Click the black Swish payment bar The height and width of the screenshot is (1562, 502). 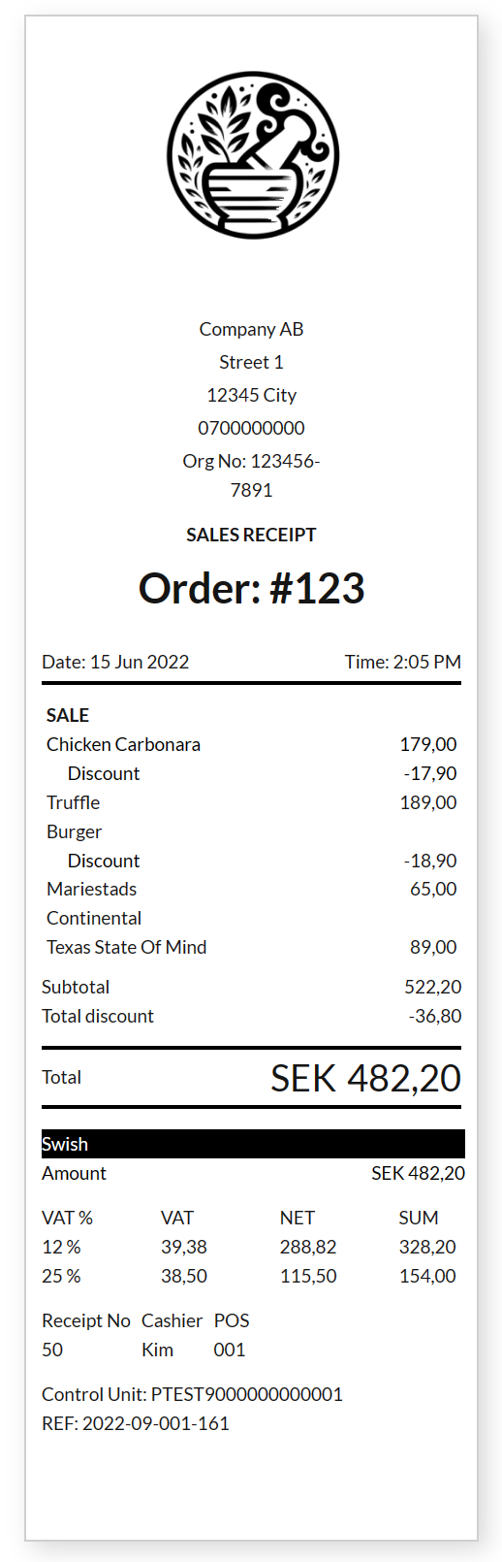(253, 1144)
